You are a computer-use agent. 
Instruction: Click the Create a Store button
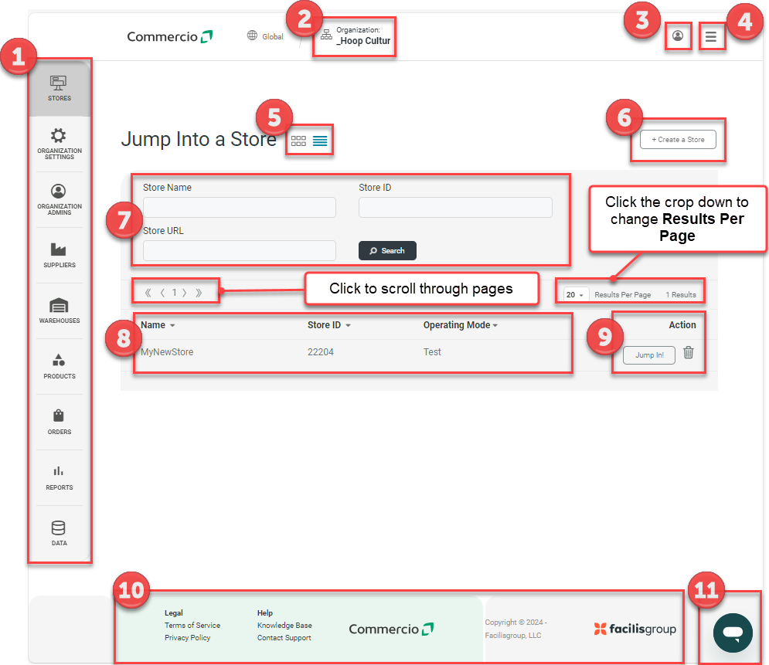[x=677, y=140]
